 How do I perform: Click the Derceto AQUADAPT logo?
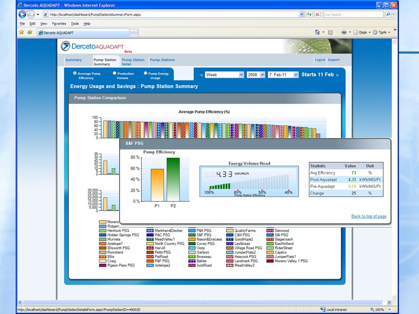pos(93,47)
